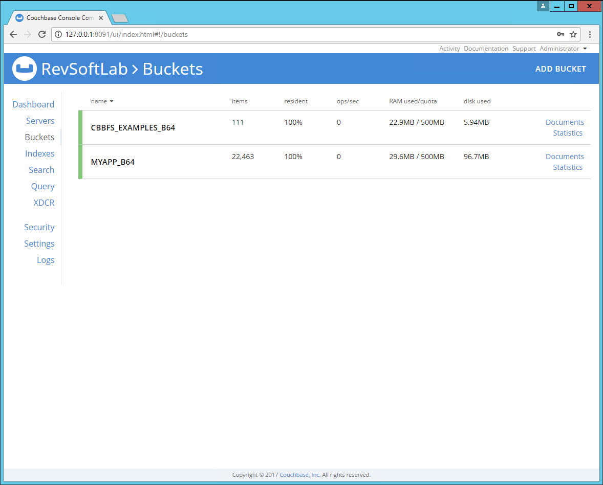The width and height of the screenshot is (603, 485).
Task: Sort buckets by name column arrow
Action: point(112,101)
